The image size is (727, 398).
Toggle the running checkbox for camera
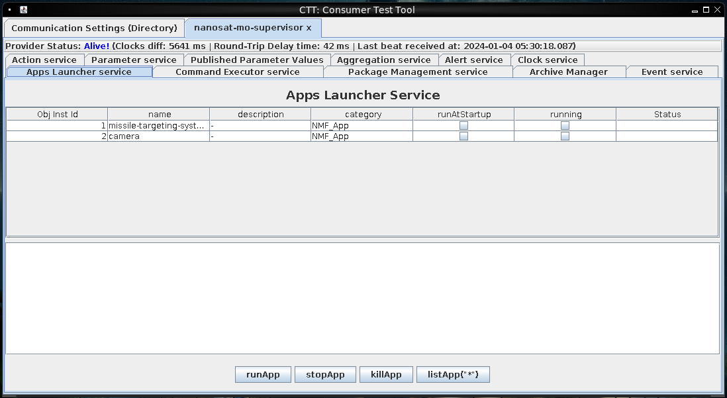tap(565, 136)
